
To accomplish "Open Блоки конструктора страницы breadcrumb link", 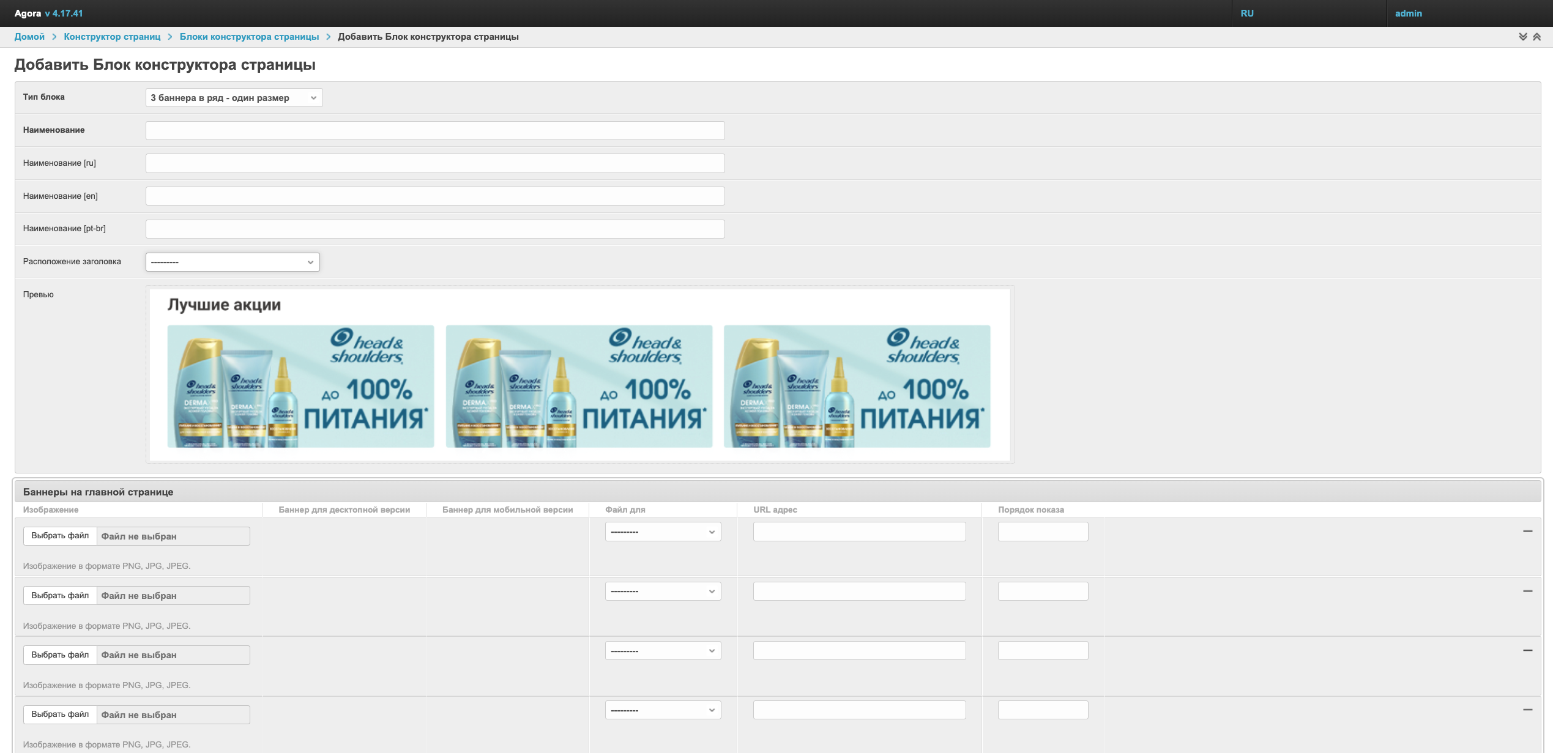I will tap(249, 37).
